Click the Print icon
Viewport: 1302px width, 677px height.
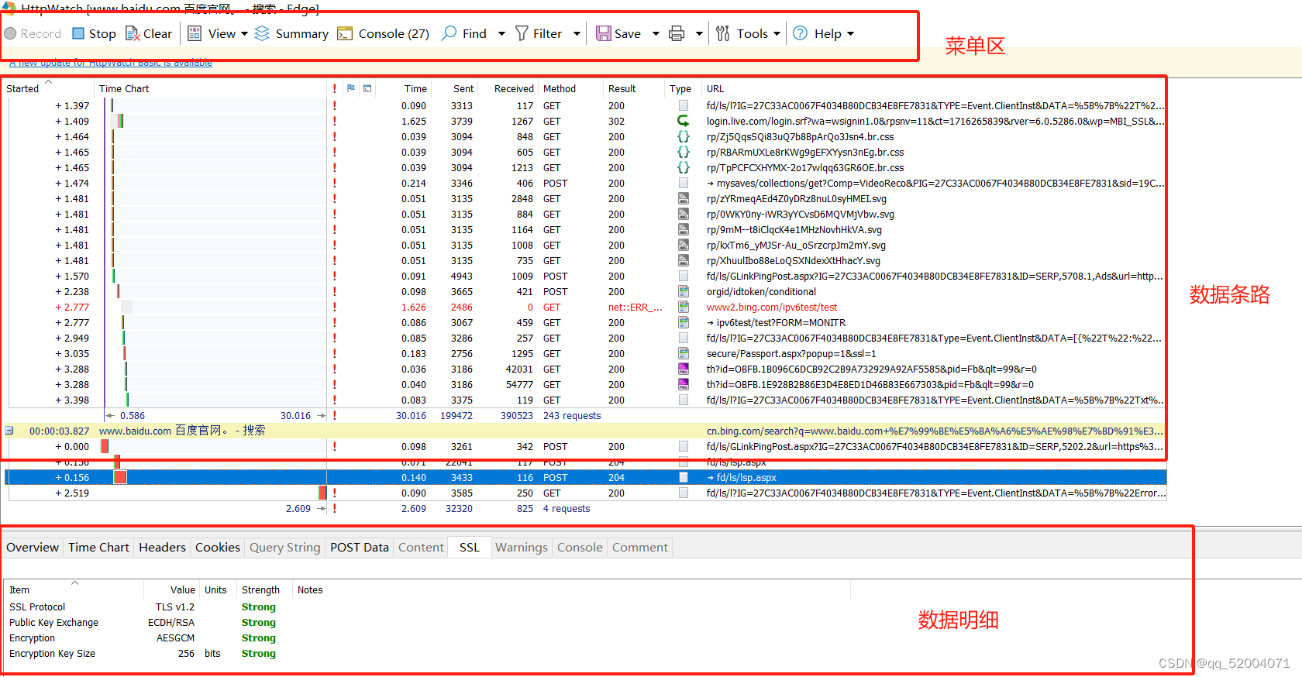pyautogui.click(x=677, y=33)
